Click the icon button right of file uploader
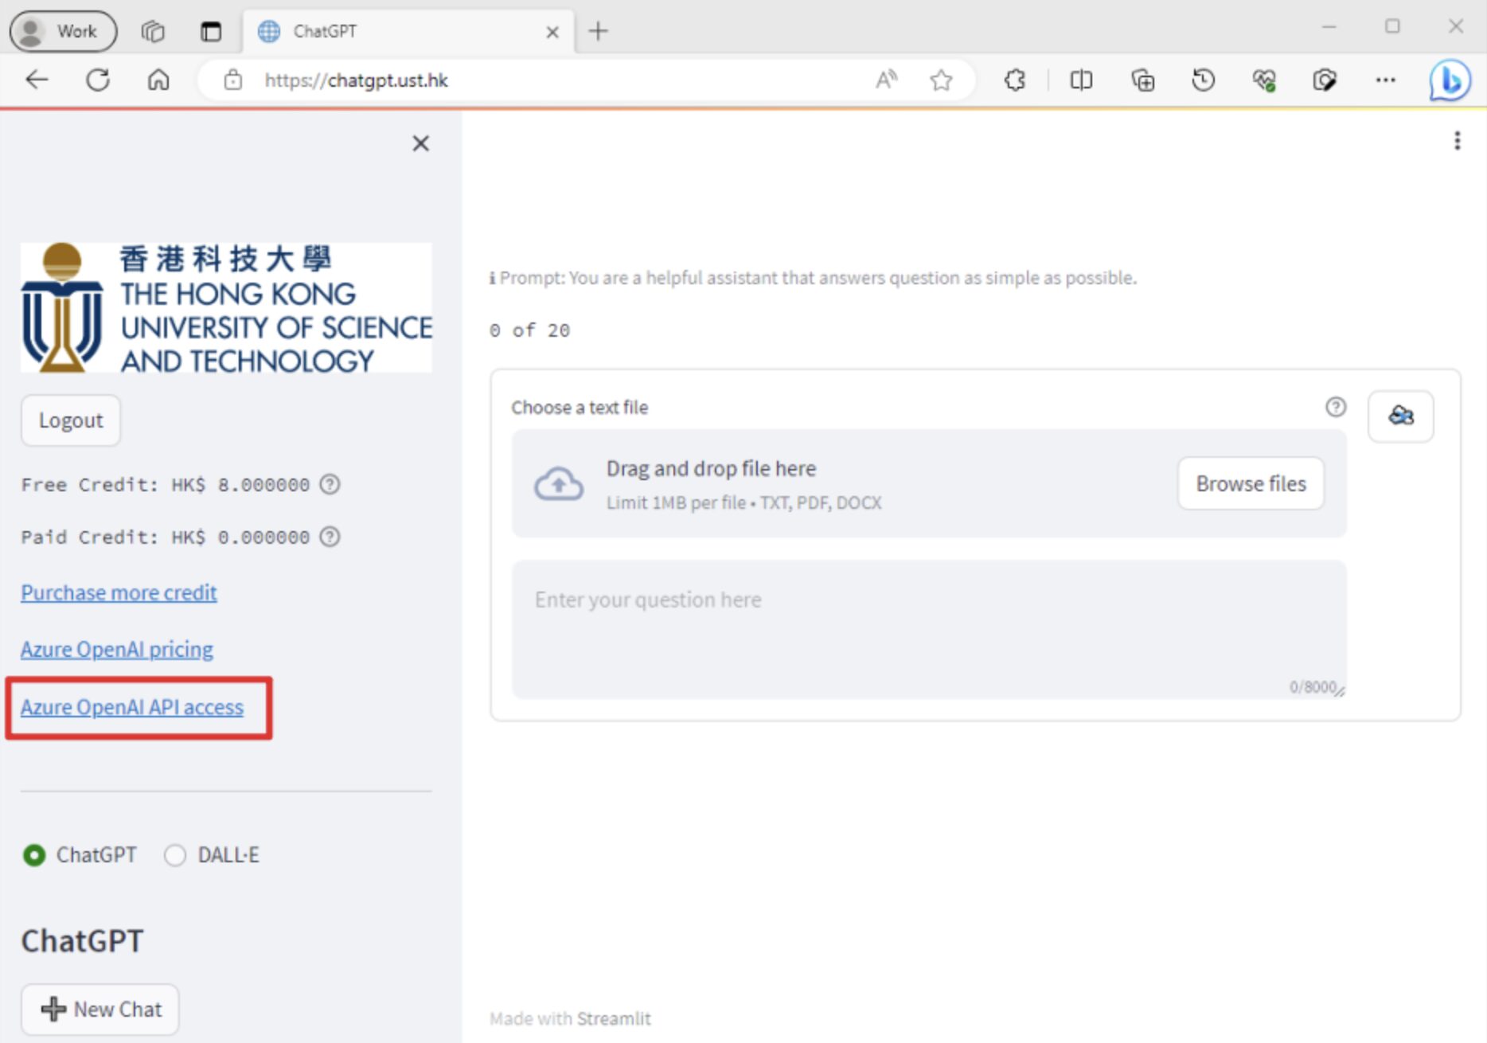Screen dimensions: 1487x1043 click(x=1400, y=416)
